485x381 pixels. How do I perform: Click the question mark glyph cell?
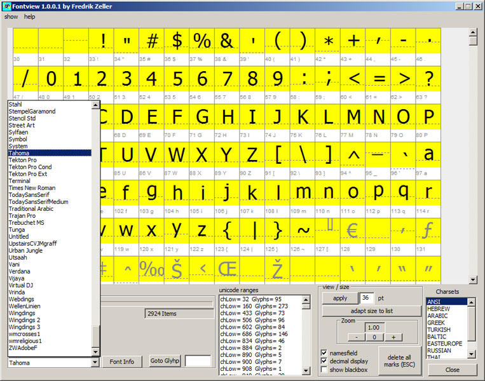tap(428, 79)
